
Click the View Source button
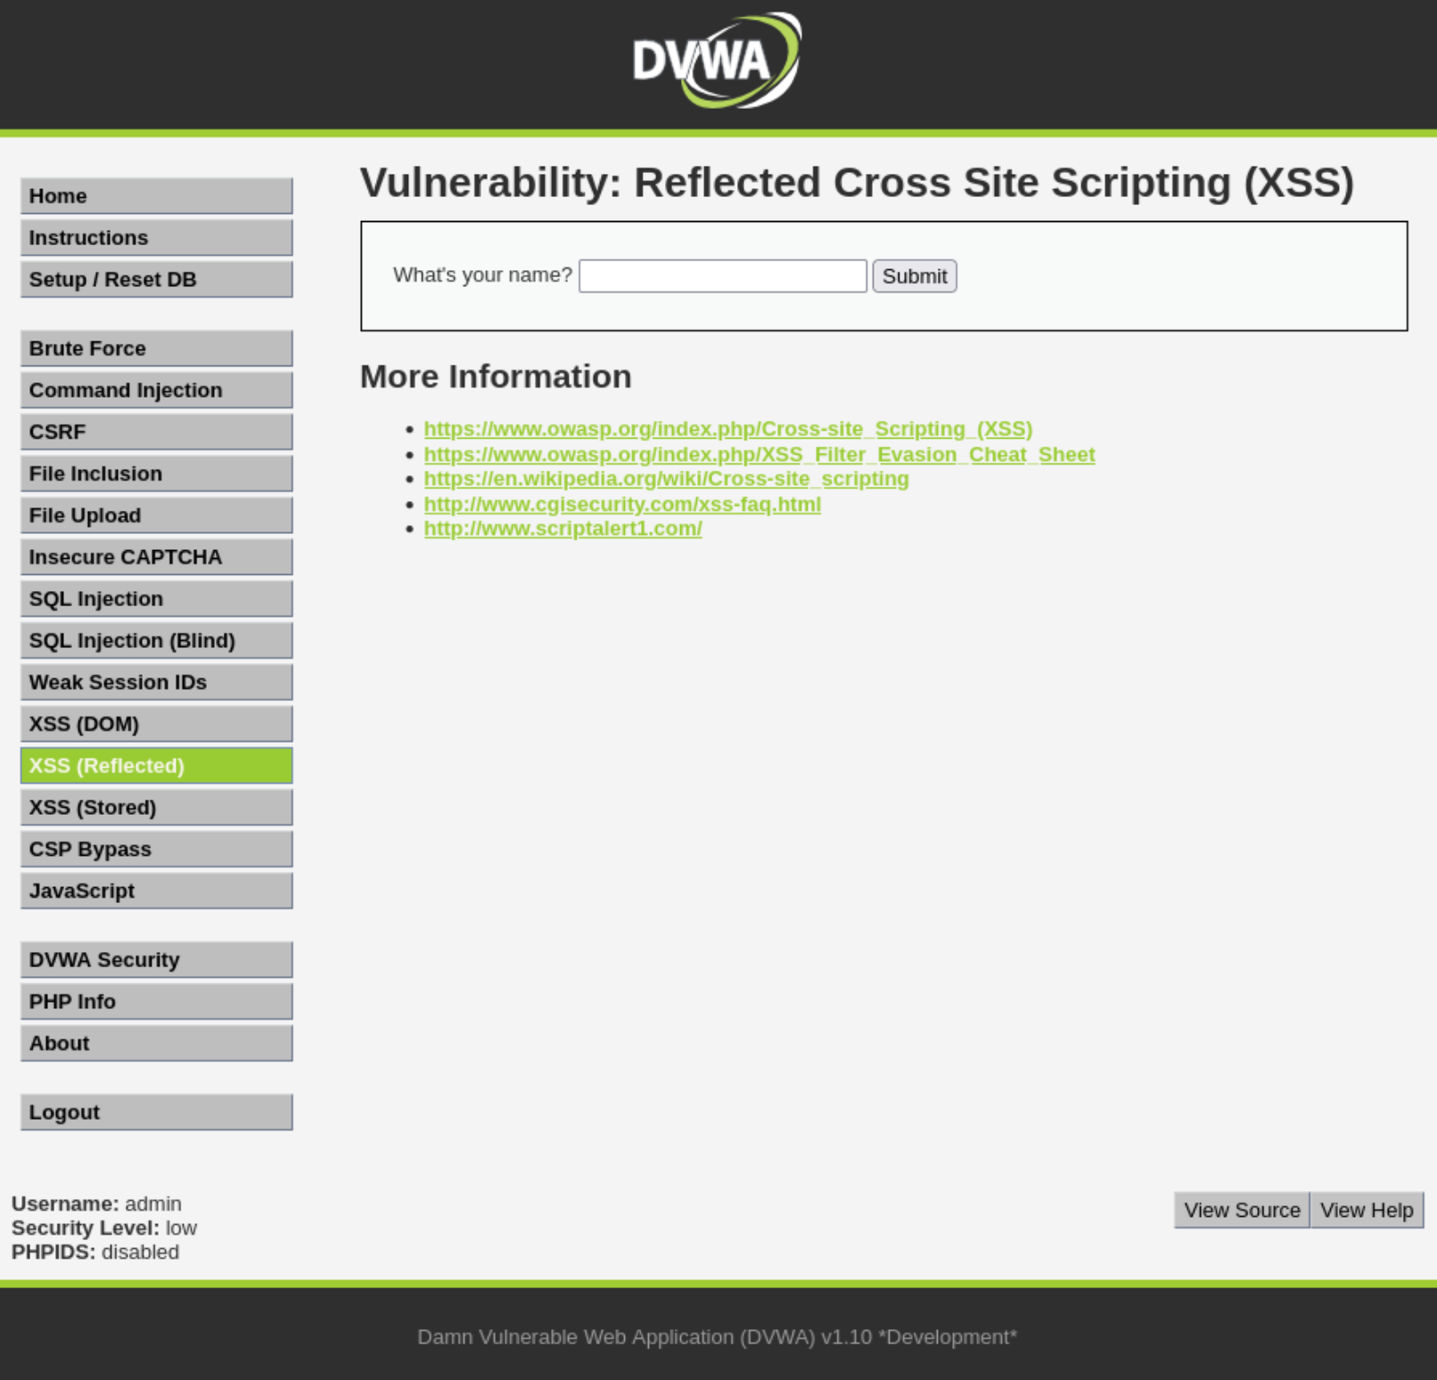pos(1242,1211)
